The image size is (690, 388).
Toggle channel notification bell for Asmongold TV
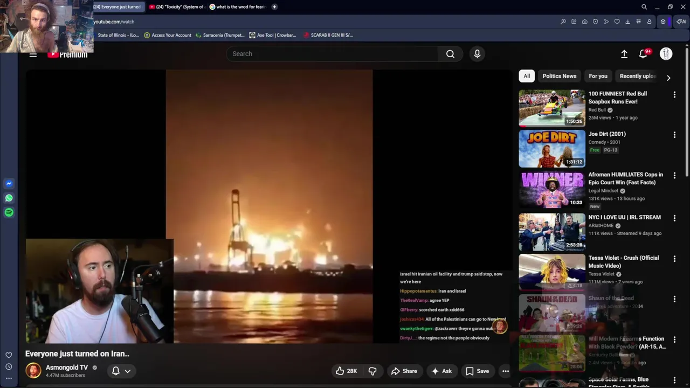pos(115,371)
